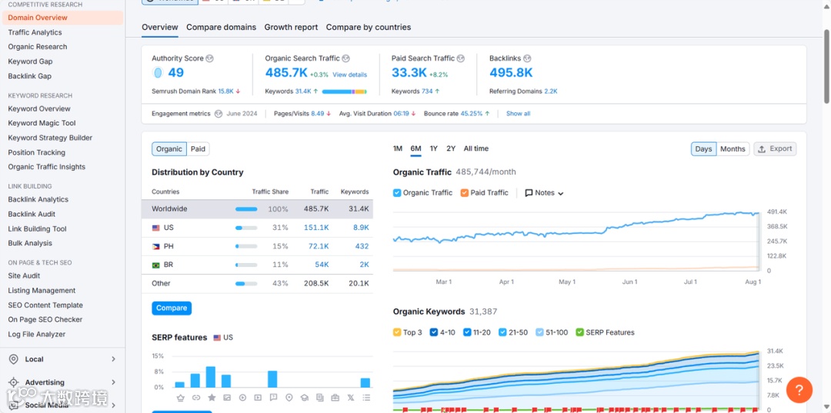This screenshot has height=413, width=831.
Task: Switch to the Compare domains tab
Action: tap(221, 27)
